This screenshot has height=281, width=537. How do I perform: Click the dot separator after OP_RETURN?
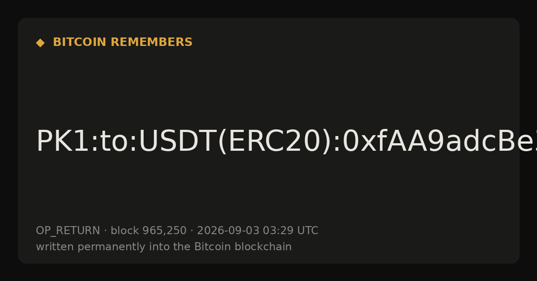(x=105, y=231)
